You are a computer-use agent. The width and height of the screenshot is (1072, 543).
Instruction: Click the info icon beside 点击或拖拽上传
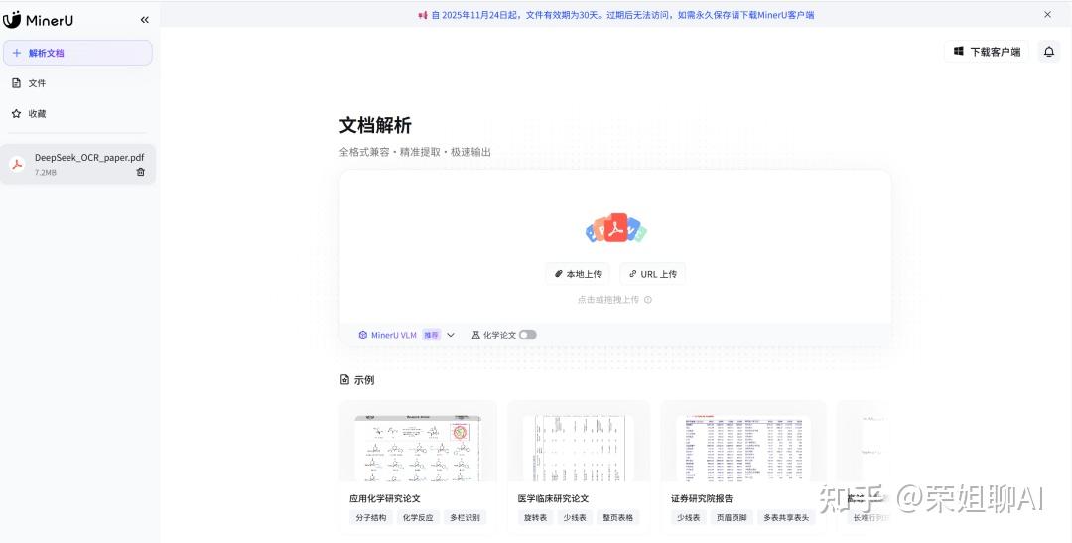648,299
